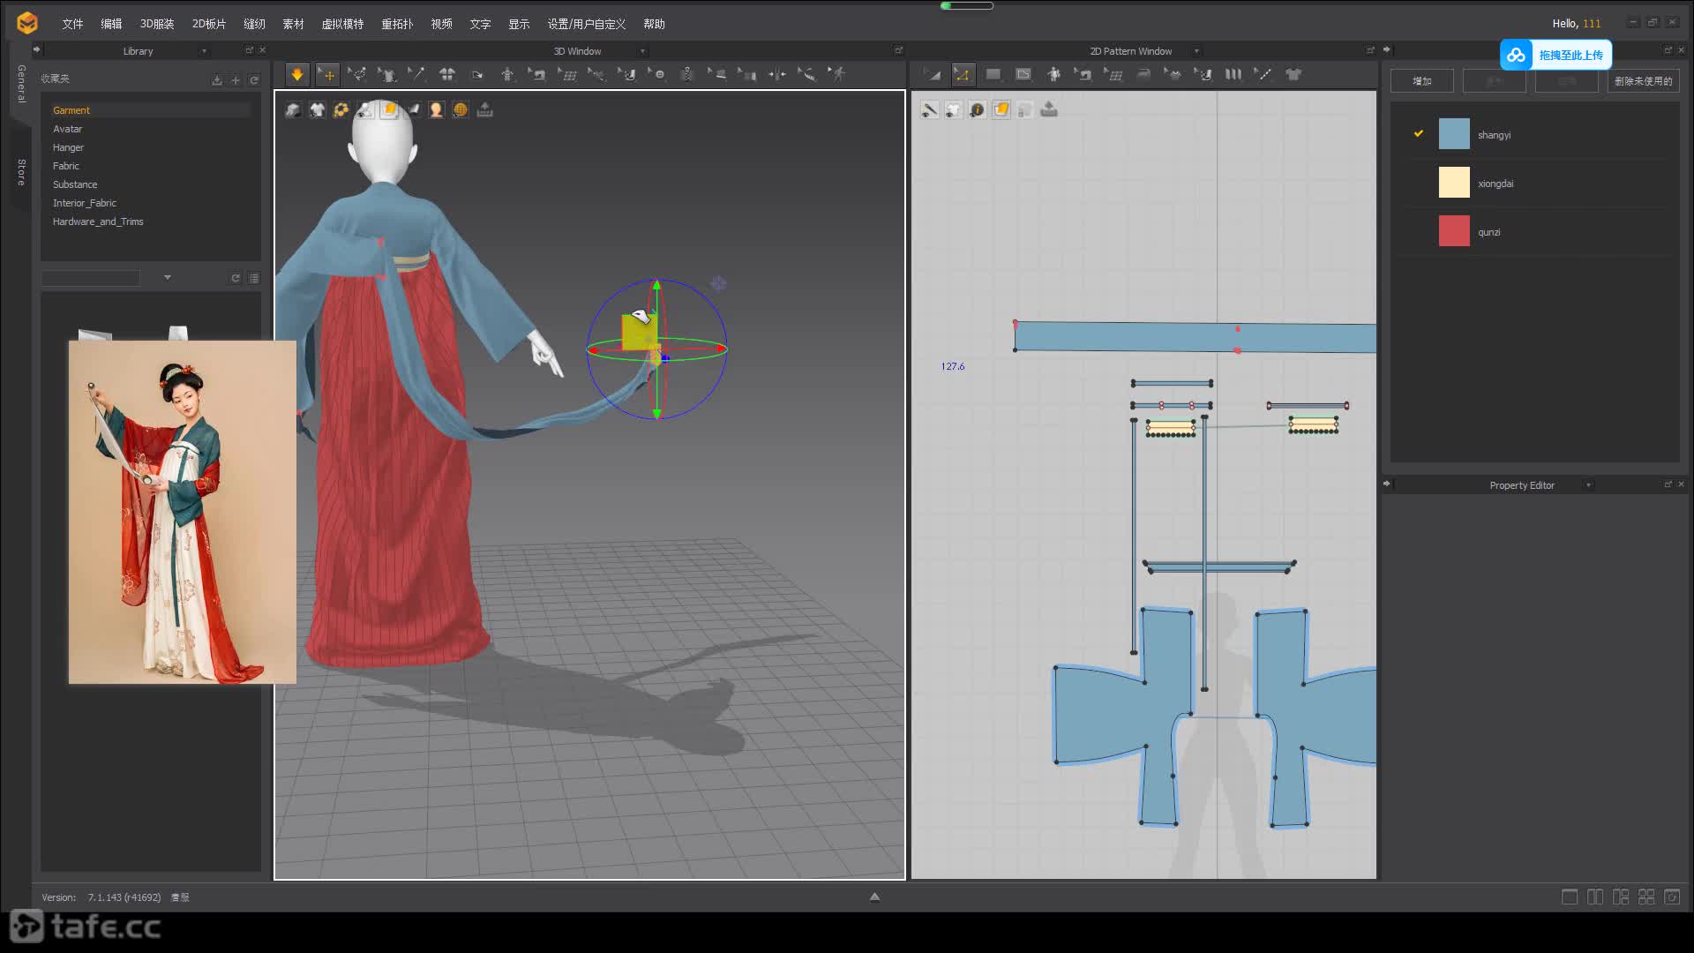Image resolution: width=1694 pixels, height=953 pixels.
Task: Open the 2D Pattern Window dropdown arrow
Action: 1196,51
